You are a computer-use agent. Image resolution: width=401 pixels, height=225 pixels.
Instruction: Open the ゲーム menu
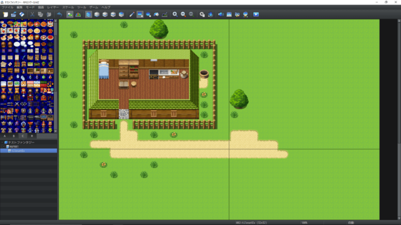93,7
